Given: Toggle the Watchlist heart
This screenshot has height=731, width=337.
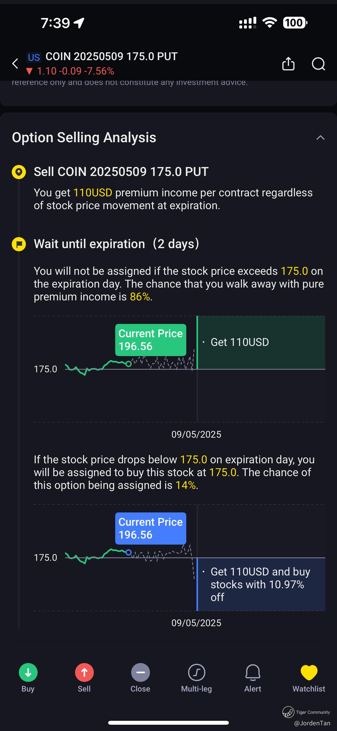Looking at the screenshot, I should coord(309,672).
